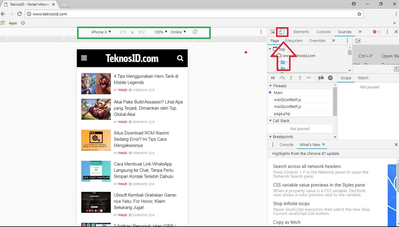Close the What's New drawer tab

coord(323,144)
